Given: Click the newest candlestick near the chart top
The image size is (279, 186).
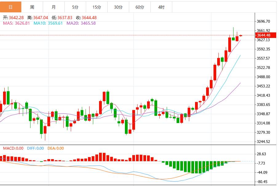Looking at the screenshot, I should 240,35.
